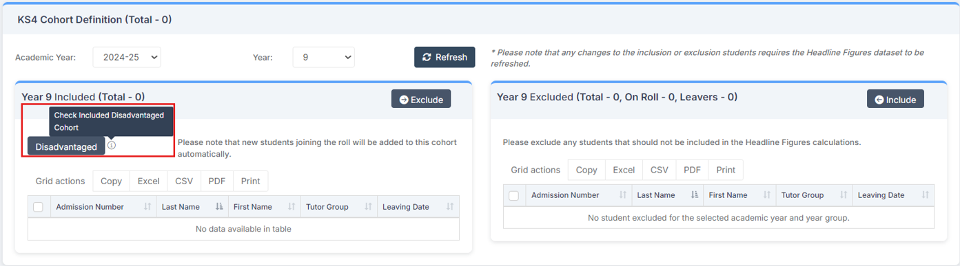Click the 'KS4 Cohort Definition' heading

coord(94,20)
